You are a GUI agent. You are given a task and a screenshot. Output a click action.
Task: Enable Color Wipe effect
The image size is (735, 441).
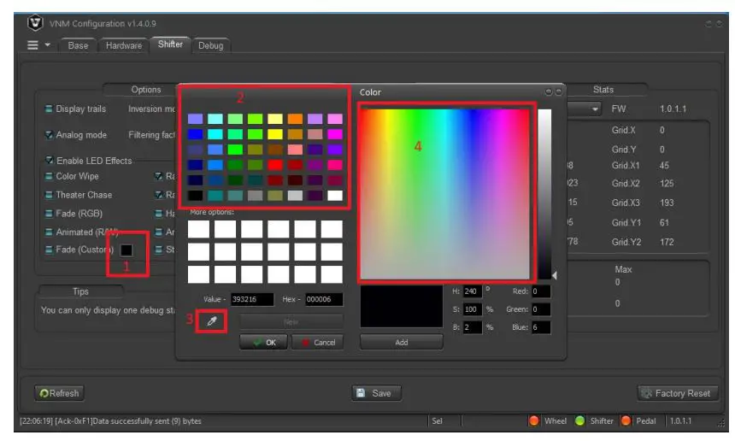point(48,176)
